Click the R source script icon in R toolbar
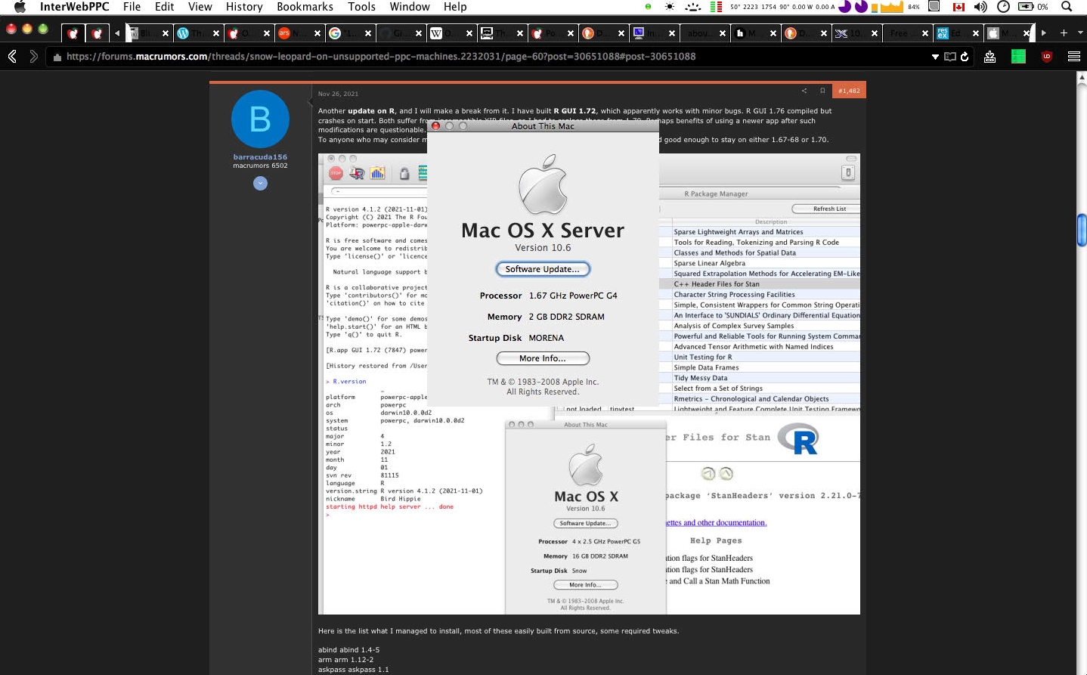 (x=357, y=173)
